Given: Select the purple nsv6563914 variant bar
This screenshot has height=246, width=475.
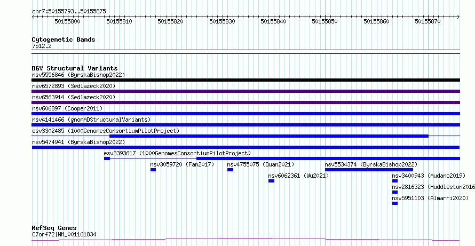Looking at the screenshot, I should [246, 102].
